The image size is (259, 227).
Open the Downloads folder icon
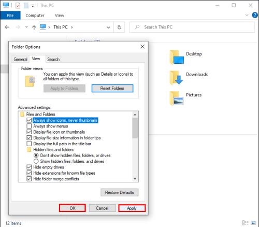pyautogui.click(x=176, y=78)
